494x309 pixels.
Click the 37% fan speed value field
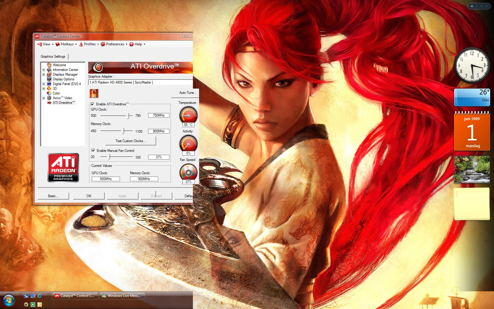pyautogui.click(x=159, y=157)
